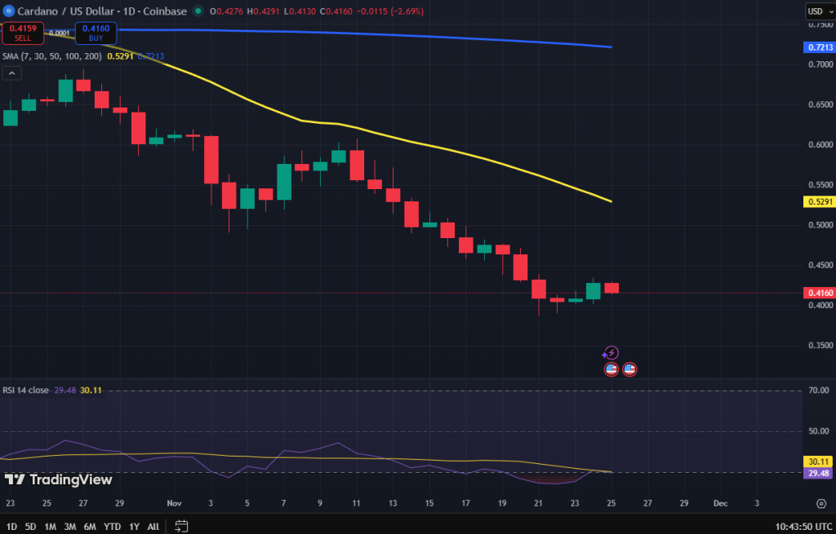The height and width of the screenshot is (534, 836).
Task: Open the purple lightning event icon
Action: [x=610, y=353]
